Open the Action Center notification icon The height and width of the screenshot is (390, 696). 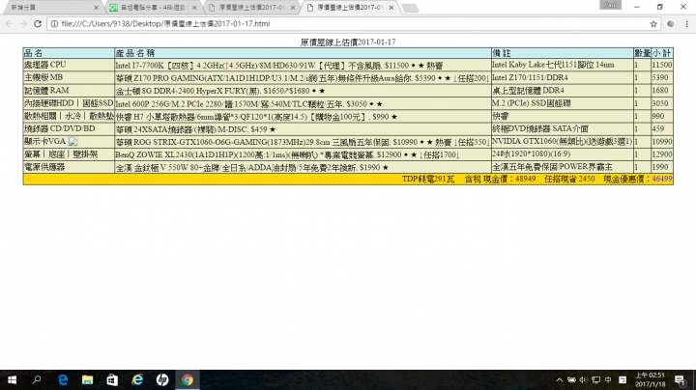click(680, 379)
